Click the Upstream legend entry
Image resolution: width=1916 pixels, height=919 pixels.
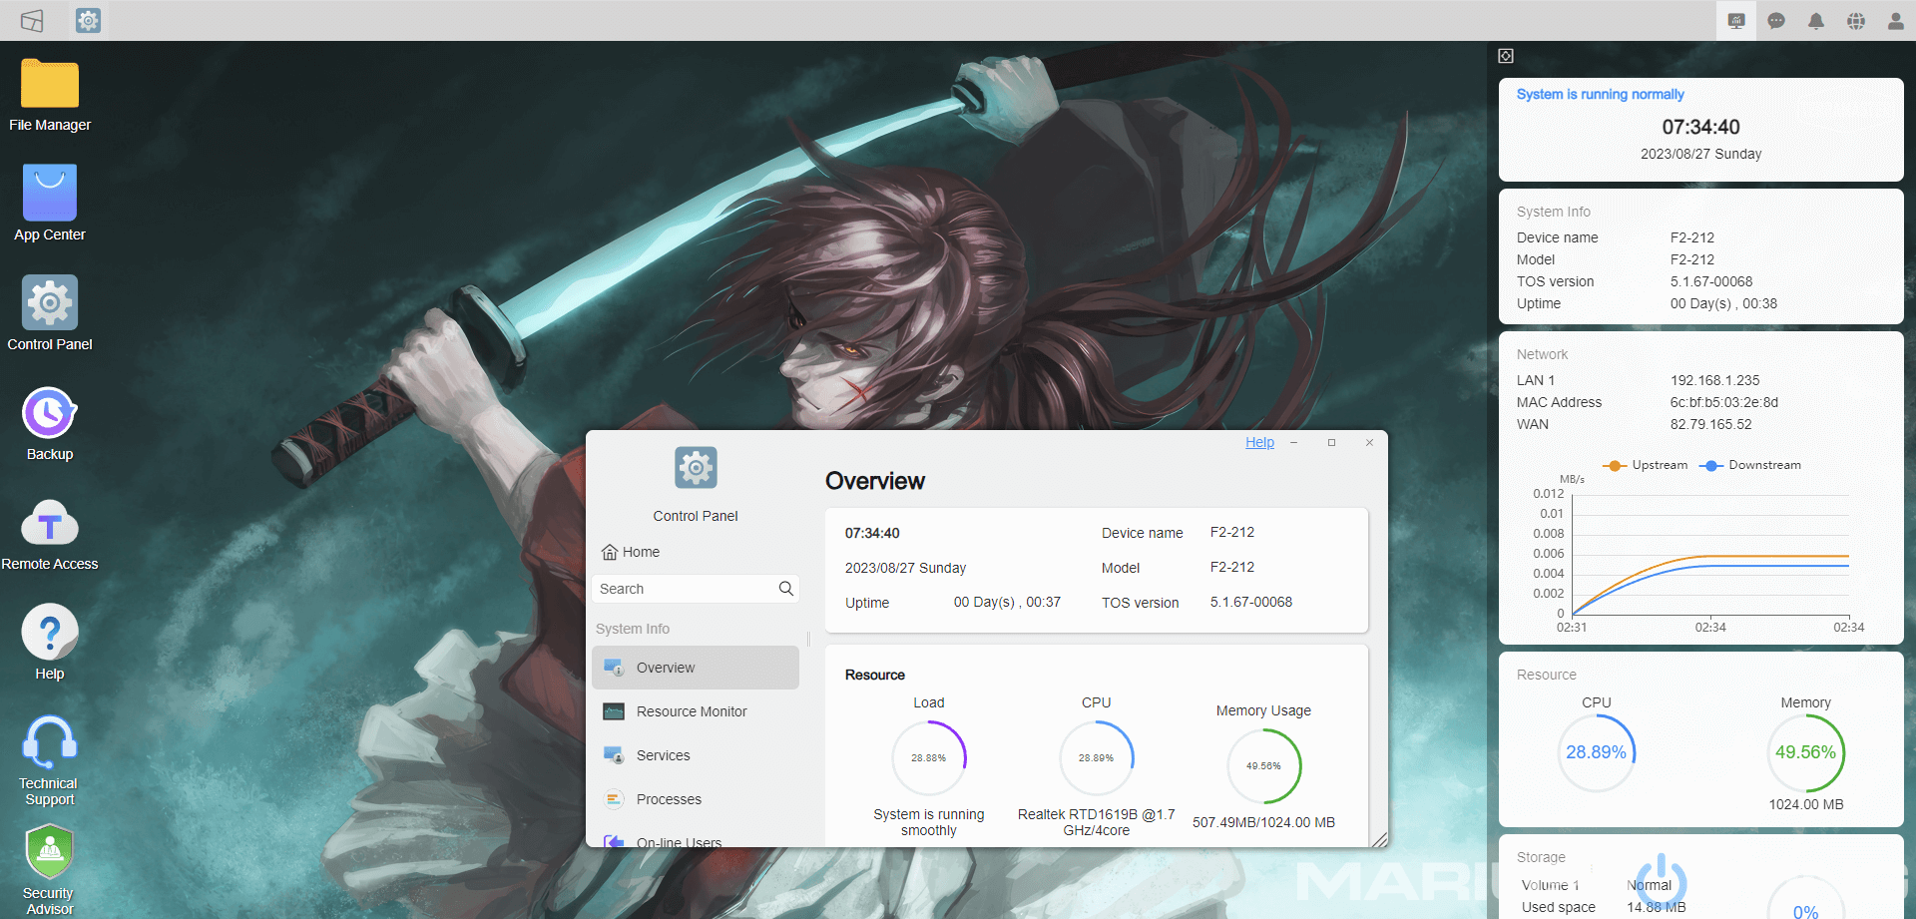(x=1645, y=465)
